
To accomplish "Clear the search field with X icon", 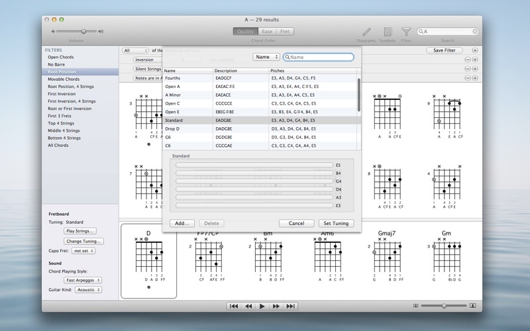I will tap(474, 31).
